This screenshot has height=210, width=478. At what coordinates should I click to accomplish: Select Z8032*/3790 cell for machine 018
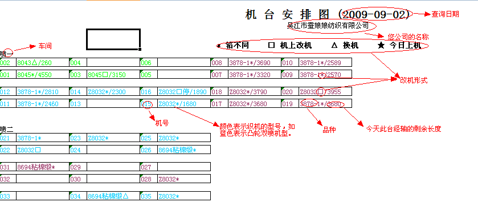point(255,91)
